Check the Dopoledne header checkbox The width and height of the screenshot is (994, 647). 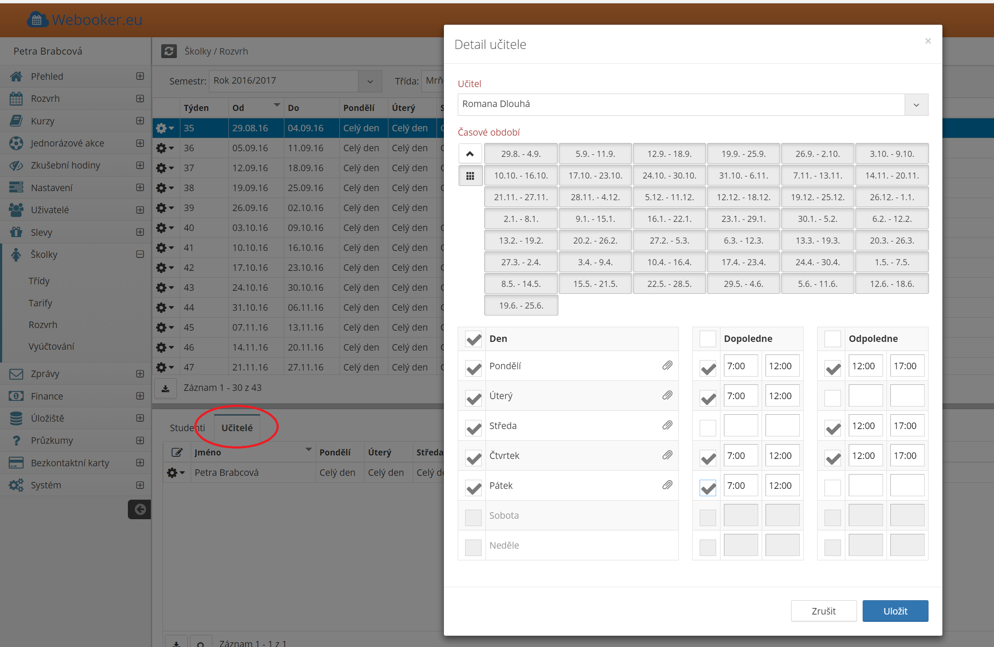[707, 339]
